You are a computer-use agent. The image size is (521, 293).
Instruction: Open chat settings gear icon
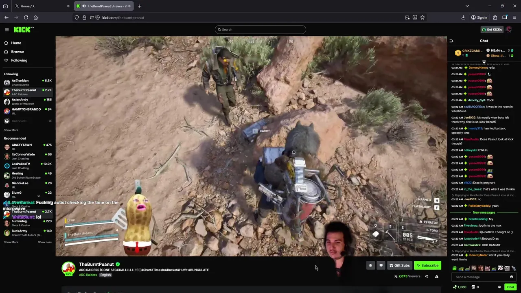coord(499,287)
